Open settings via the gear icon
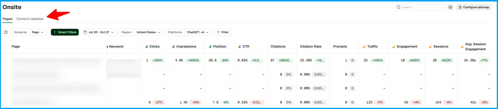The height and width of the screenshot is (109, 498). (450, 7)
